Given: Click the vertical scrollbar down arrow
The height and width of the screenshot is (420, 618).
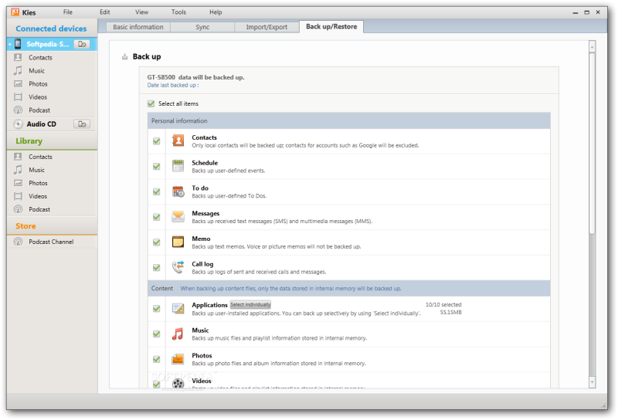Looking at the screenshot, I should pos(593,381).
